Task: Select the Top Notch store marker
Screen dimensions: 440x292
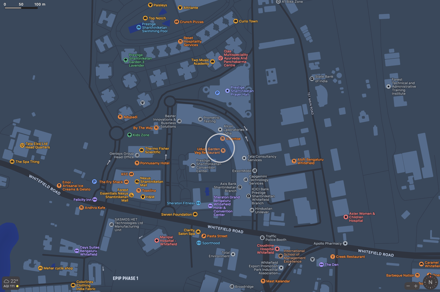Action: pos(145,18)
